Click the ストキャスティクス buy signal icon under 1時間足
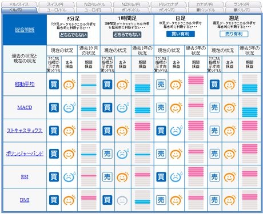The height and width of the screenshot is (214, 263). (x=107, y=131)
